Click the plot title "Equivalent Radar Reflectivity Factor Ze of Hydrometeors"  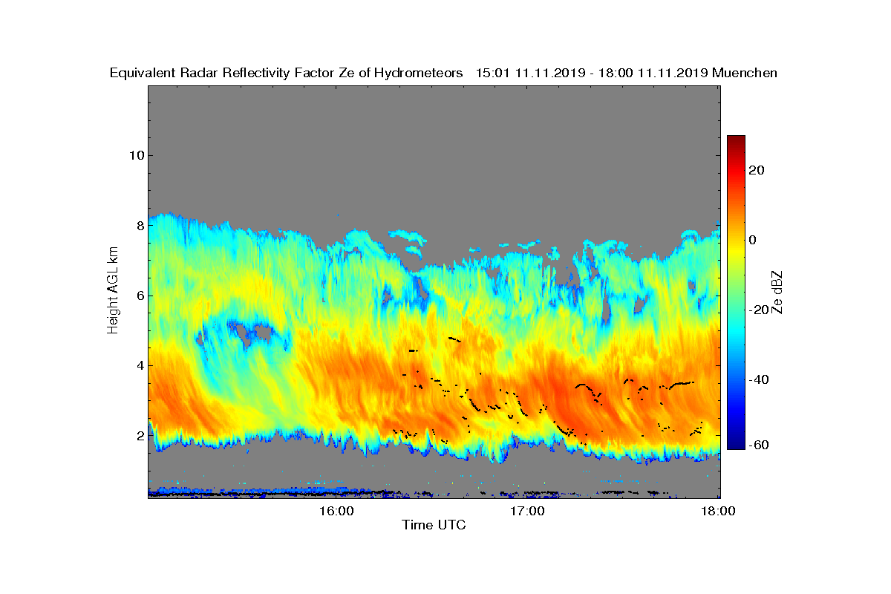pyautogui.click(x=287, y=73)
